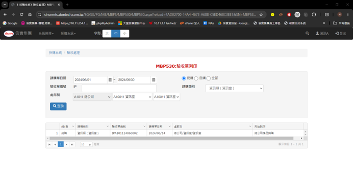
Task: Open the NAS bookmark
Action: (209, 23)
